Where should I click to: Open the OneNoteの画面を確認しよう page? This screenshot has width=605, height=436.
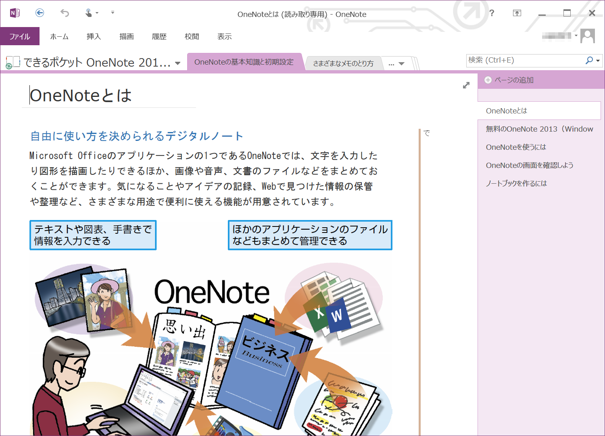(539, 165)
